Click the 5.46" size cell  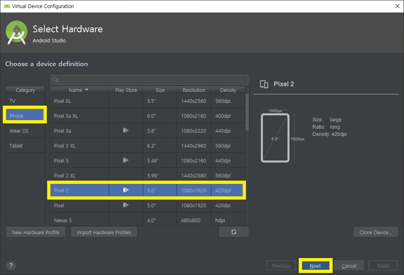[x=160, y=160]
